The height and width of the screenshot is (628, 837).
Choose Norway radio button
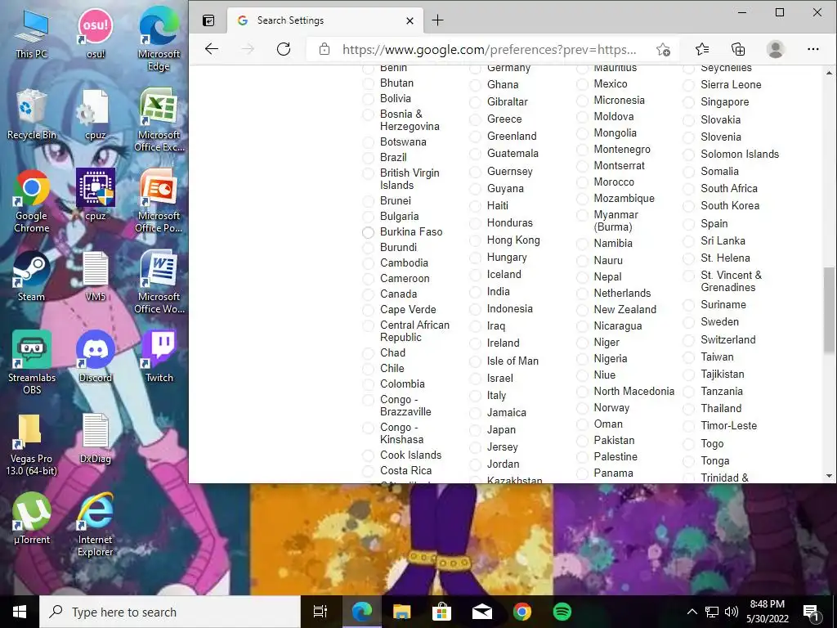(582, 408)
